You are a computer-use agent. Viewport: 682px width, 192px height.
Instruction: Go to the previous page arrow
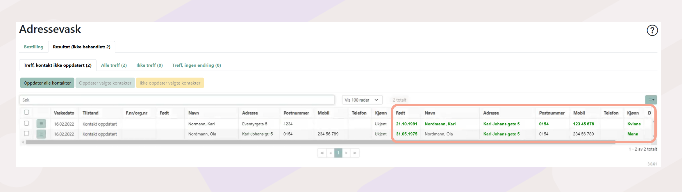(x=331, y=153)
